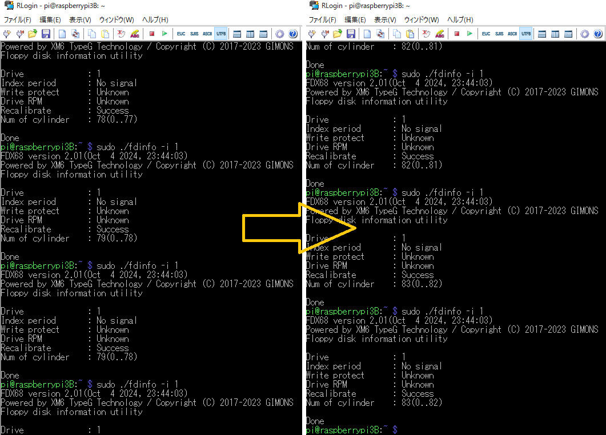Open ファイル(F) menu in left window

(x=17, y=20)
